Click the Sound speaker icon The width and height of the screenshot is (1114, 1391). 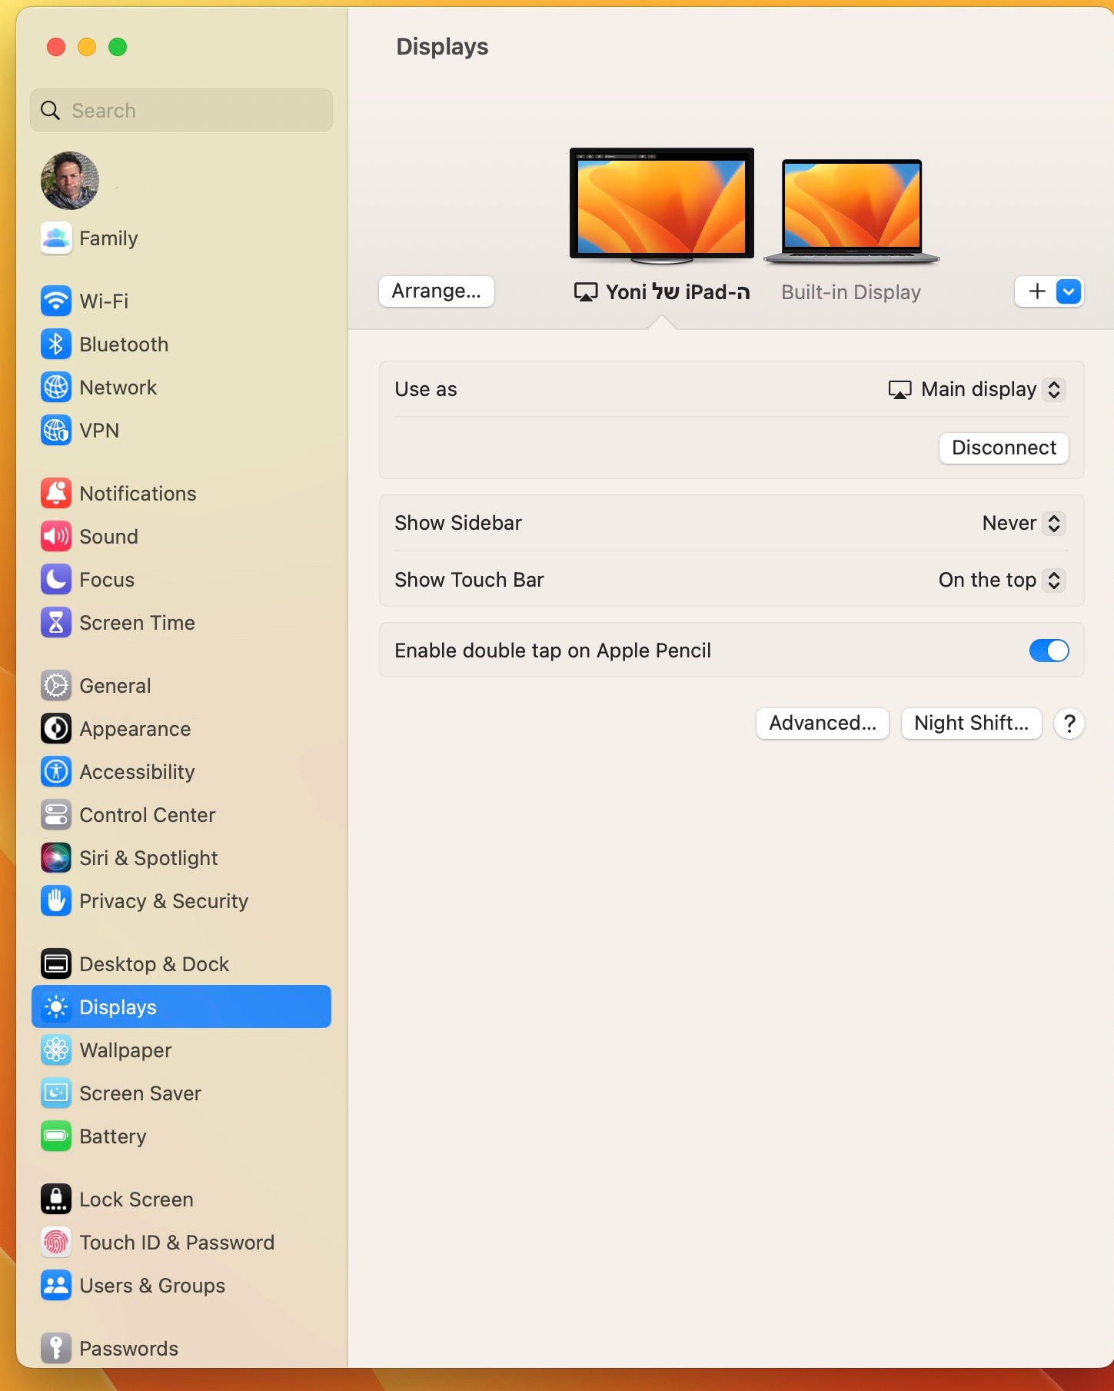click(56, 537)
